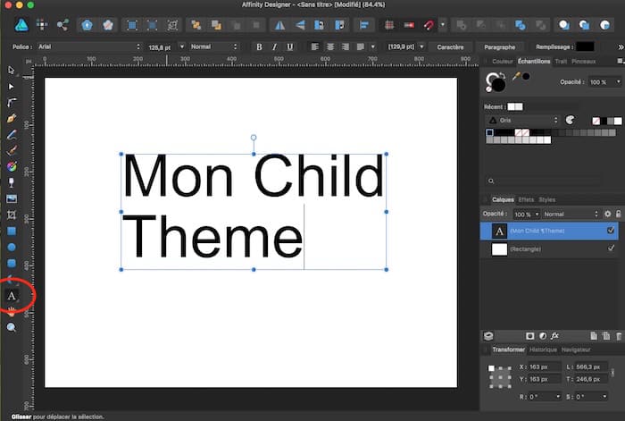Switch to the Couleur tab

coord(502,62)
